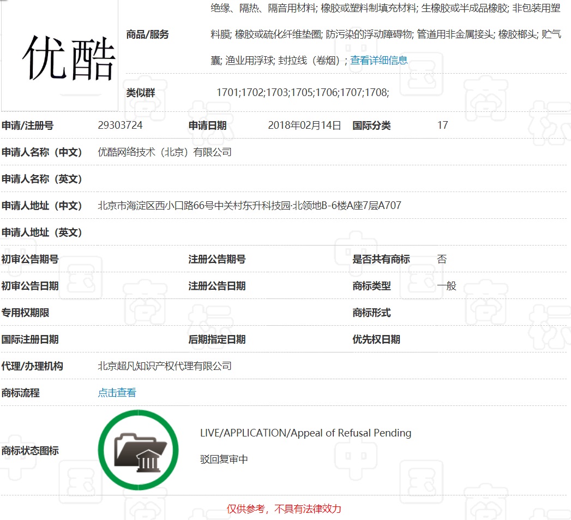Click the 商标形式 label
The image size is (571, 520).
point(371,313)
